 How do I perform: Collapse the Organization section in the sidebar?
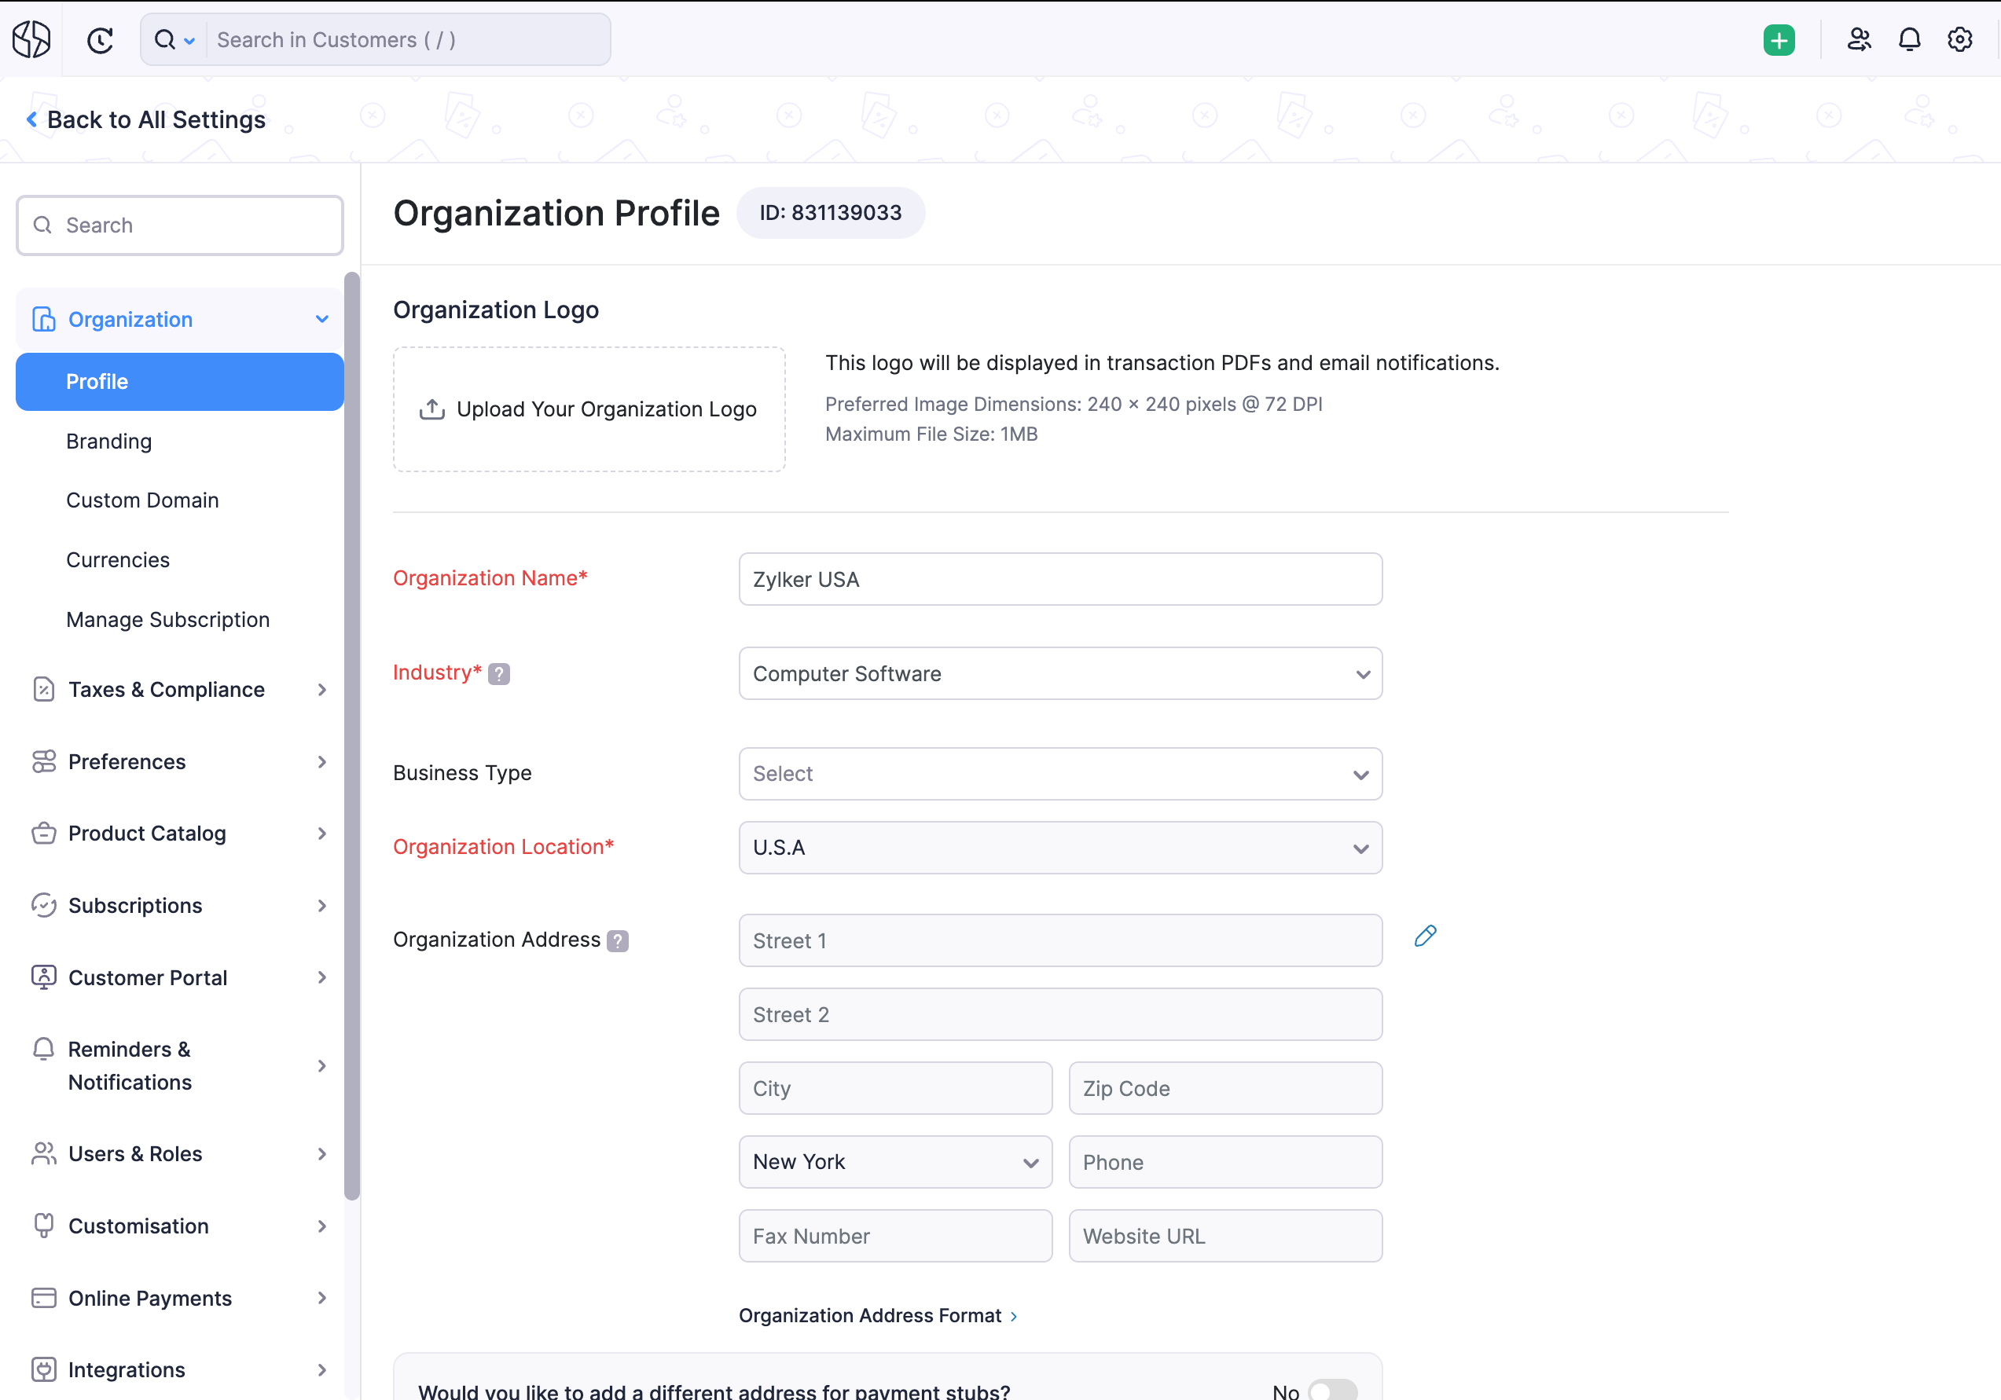click(321, 319)
